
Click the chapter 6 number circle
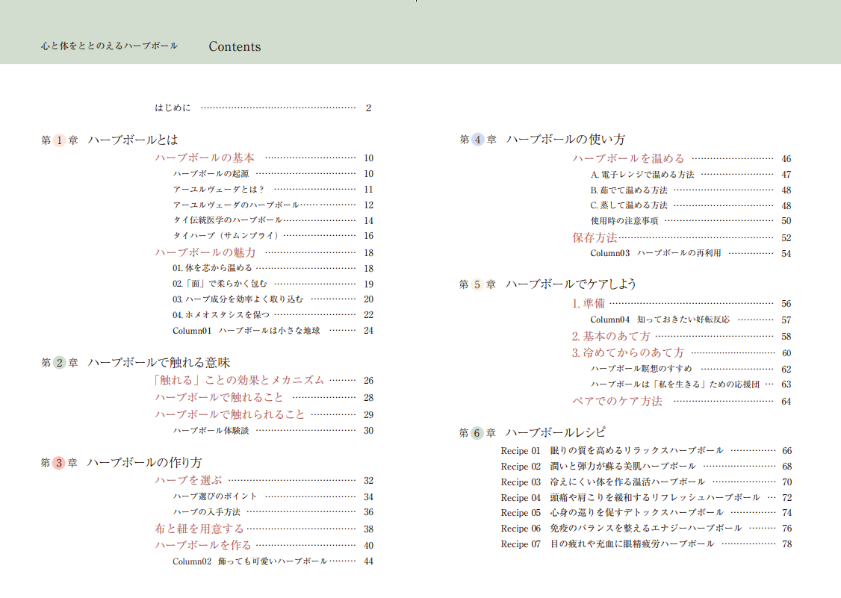pyautogui.click(x=477, y=433)
